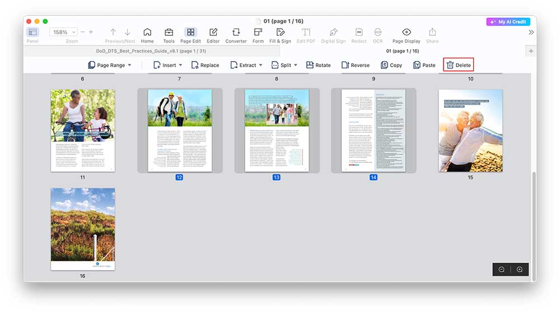Select page 14 text-heavy thumbnail
560x313 pixels.
click(x=374, y=130)
